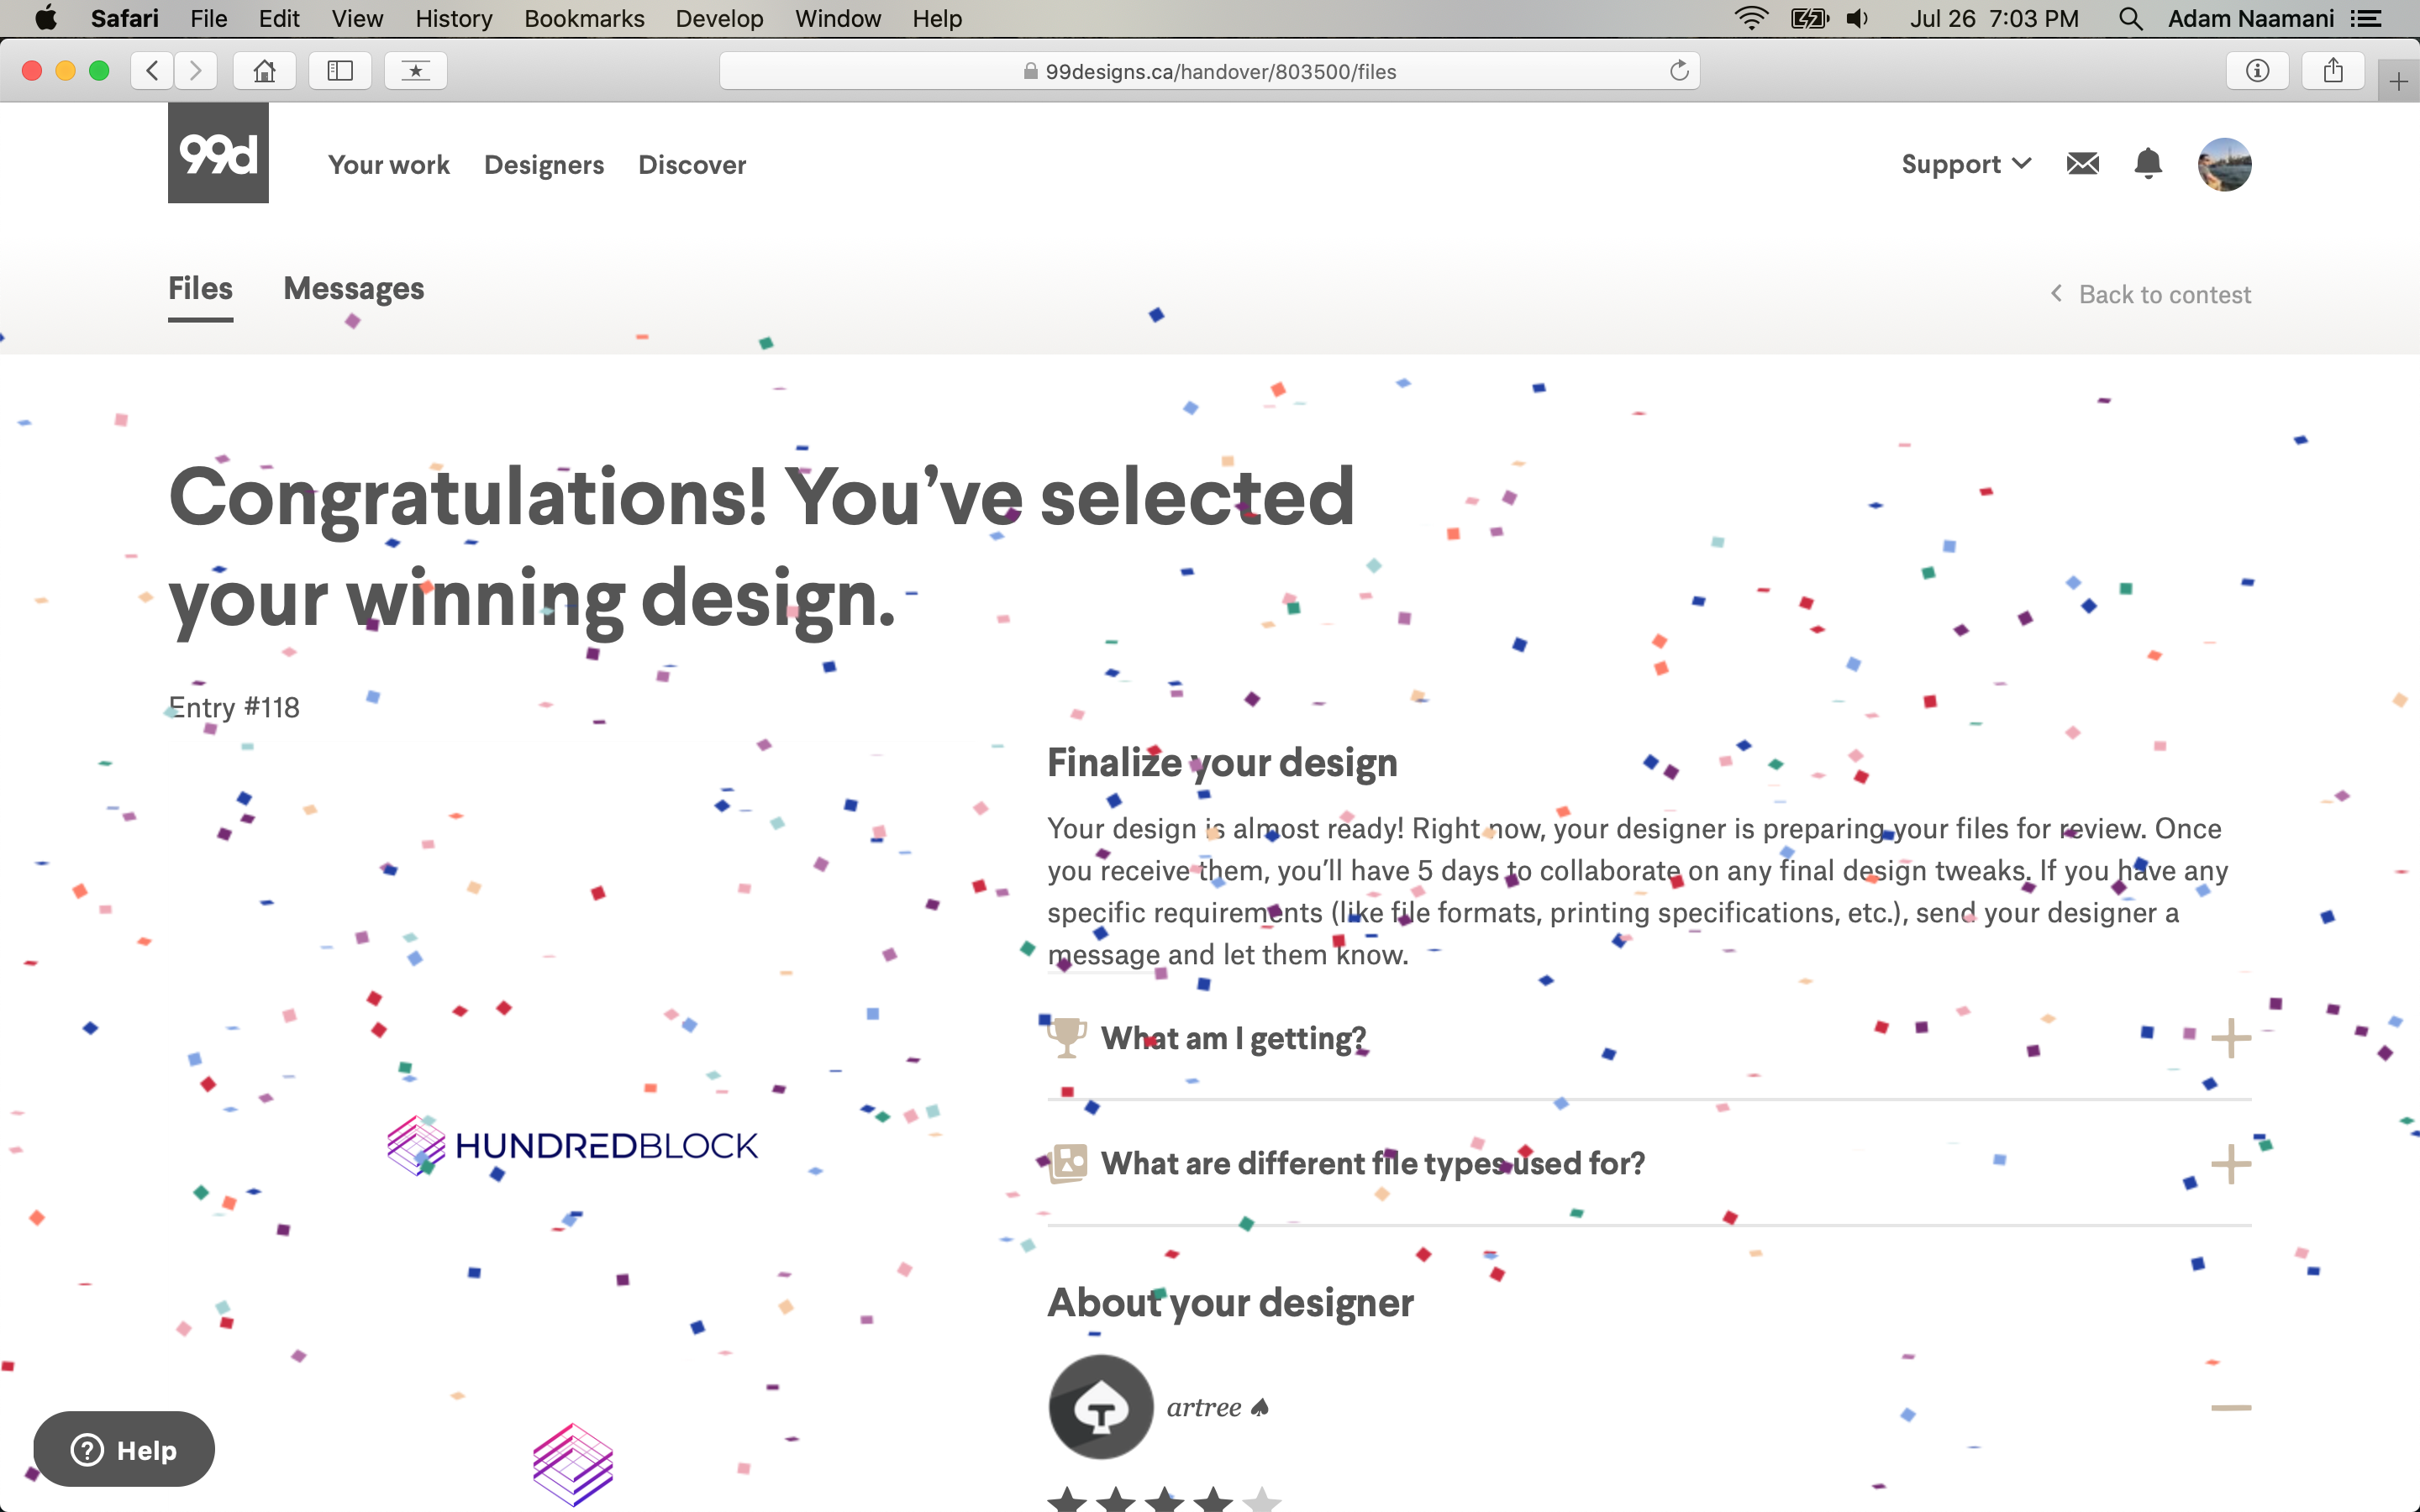Click the 99designs logo icon
Screen dimensions: 2420x1512
click(218, 154)
